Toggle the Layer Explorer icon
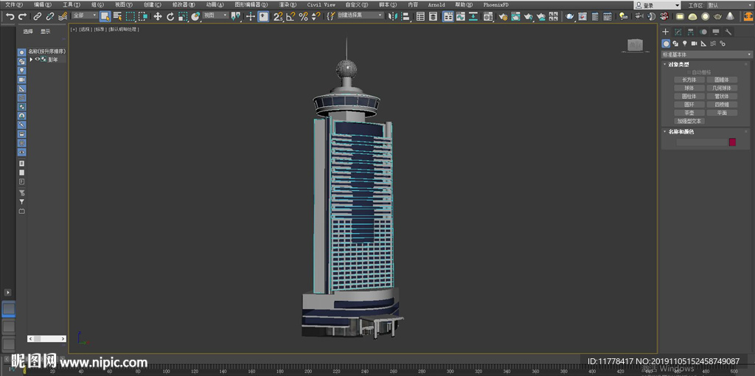Image resolution: width=755 pixels, height=376 pixels. click(x=434, y=16)
